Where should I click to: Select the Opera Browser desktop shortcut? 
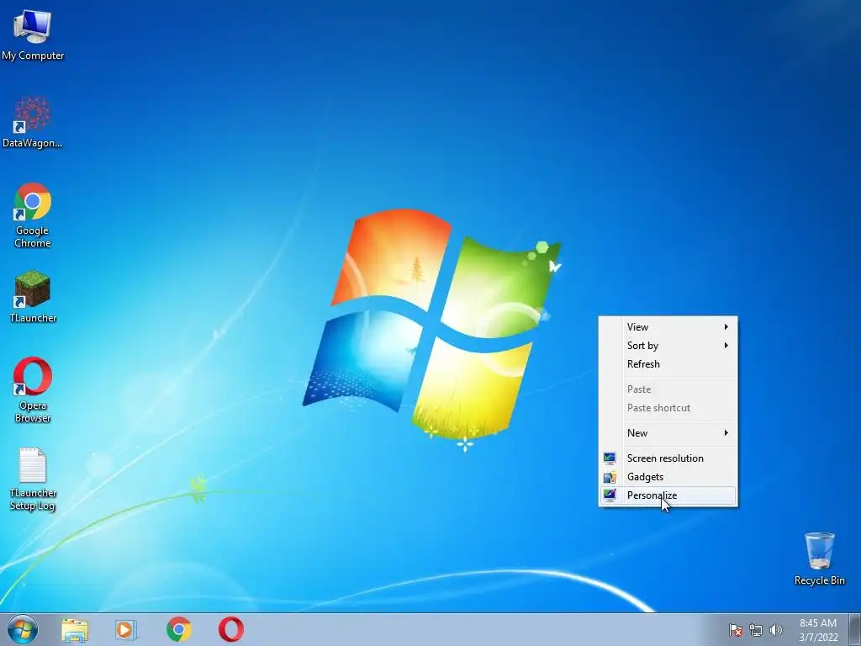pos(33,390)
